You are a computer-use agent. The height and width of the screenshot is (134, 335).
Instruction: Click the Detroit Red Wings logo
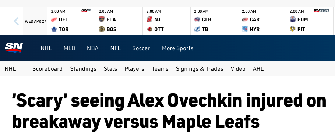(54, 19)
